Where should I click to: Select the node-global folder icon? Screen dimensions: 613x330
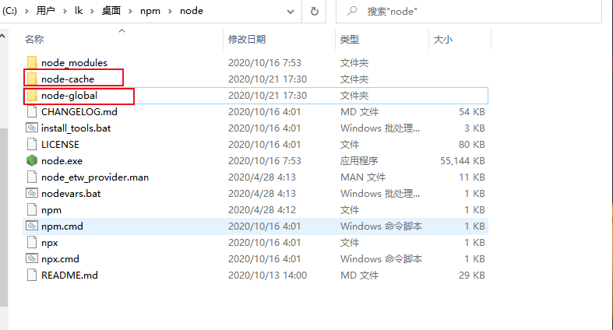coord(32,95)
